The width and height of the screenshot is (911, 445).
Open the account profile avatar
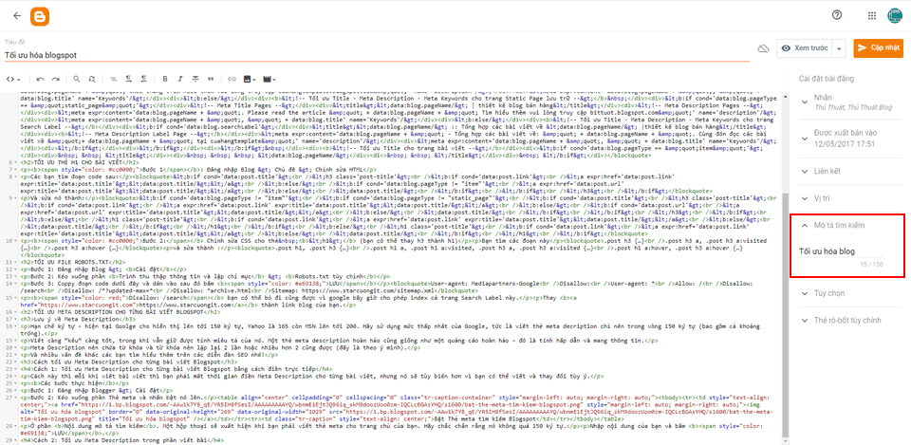pyautogui.click(x=895, y=16)
